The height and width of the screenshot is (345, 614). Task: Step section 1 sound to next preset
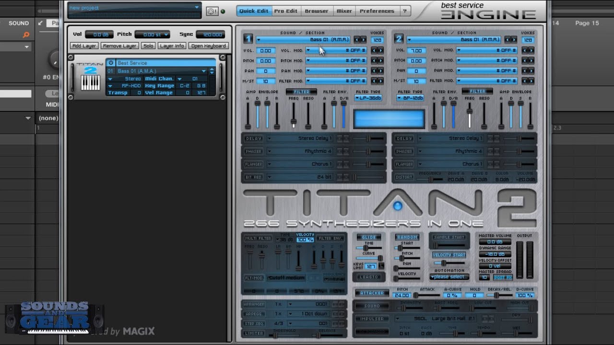(x=364, y=40)
